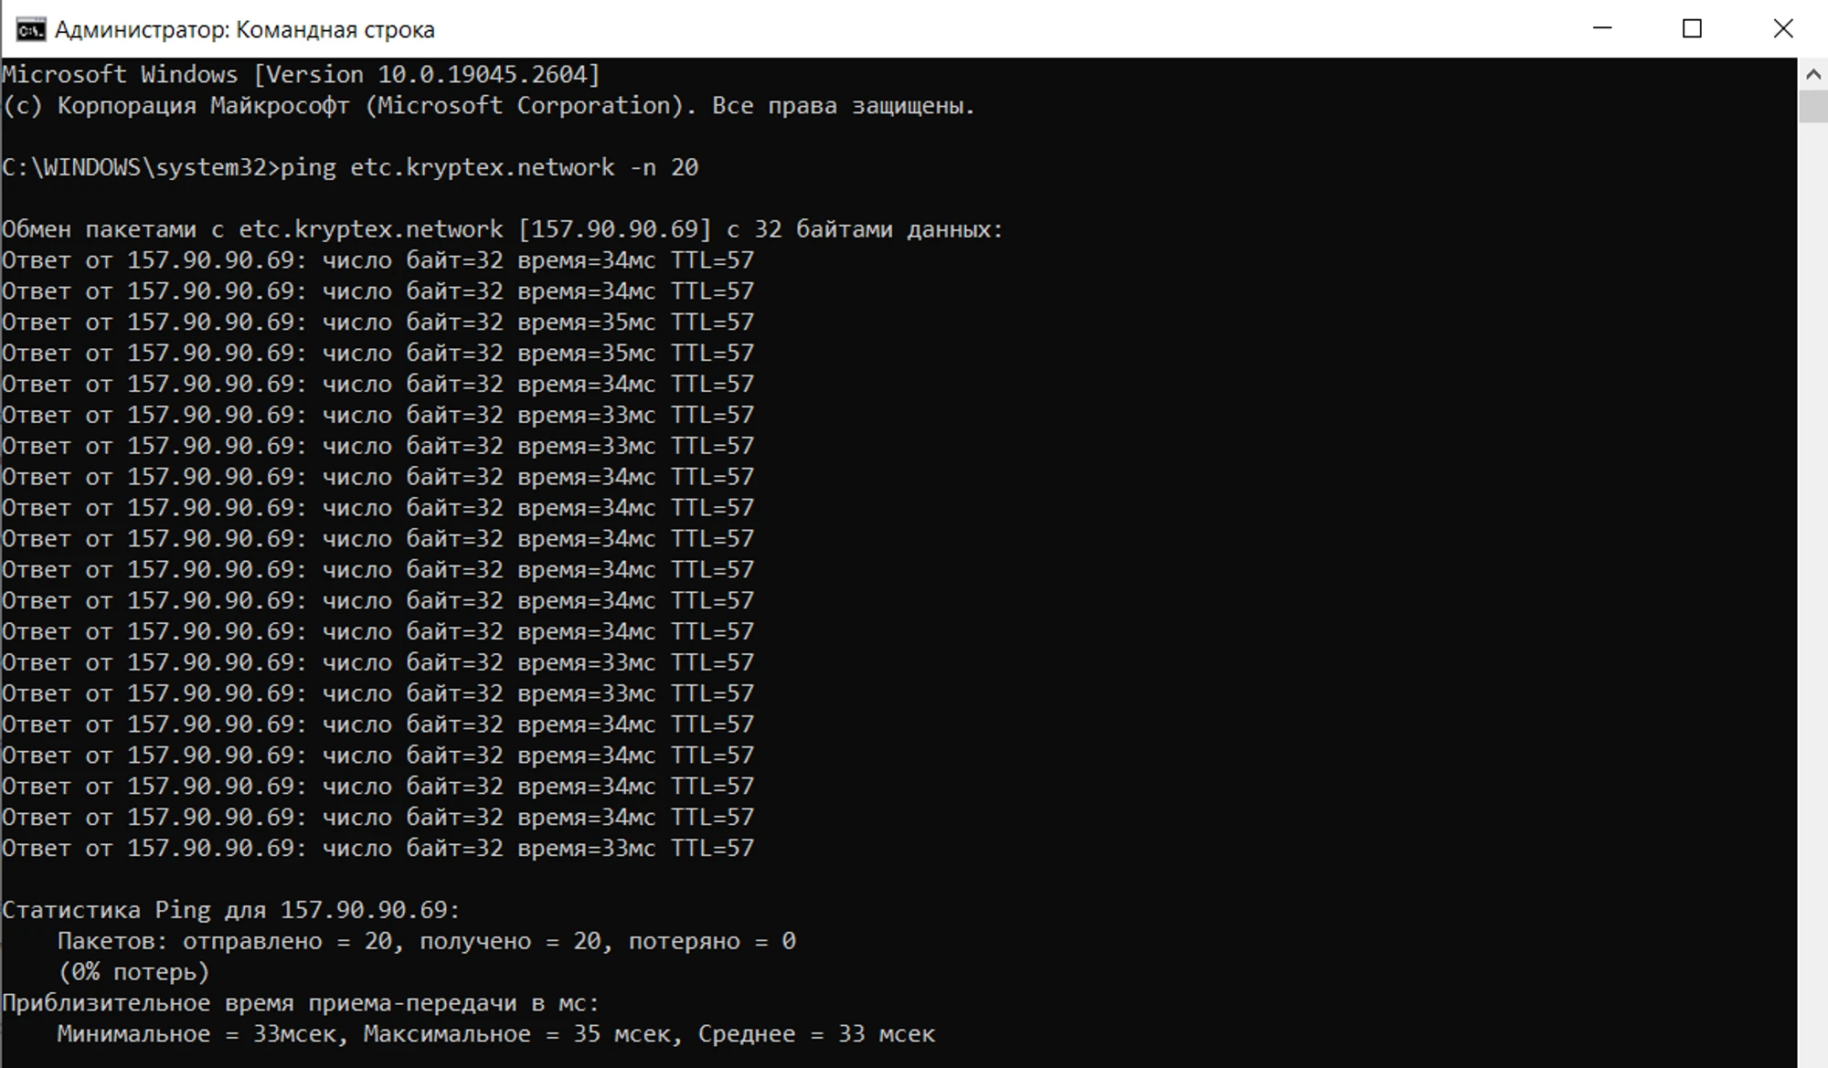Open the Command Prompt system menu icon
Screen dimensions: 1828x1068
click(x=30, y=29)
